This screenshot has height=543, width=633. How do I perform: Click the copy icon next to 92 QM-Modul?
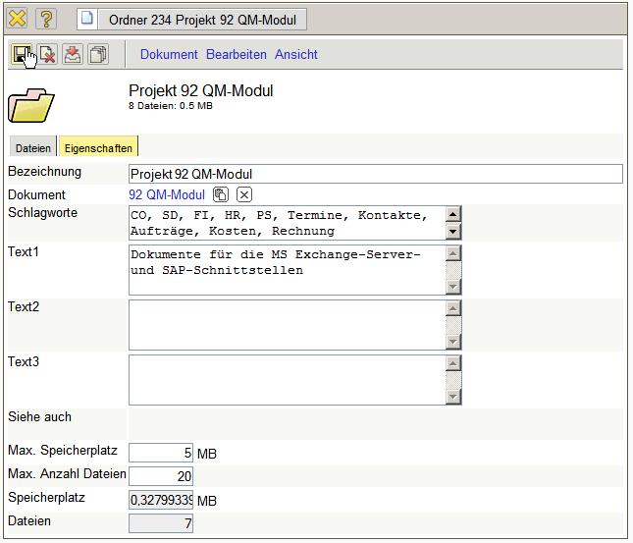(221, 194)
